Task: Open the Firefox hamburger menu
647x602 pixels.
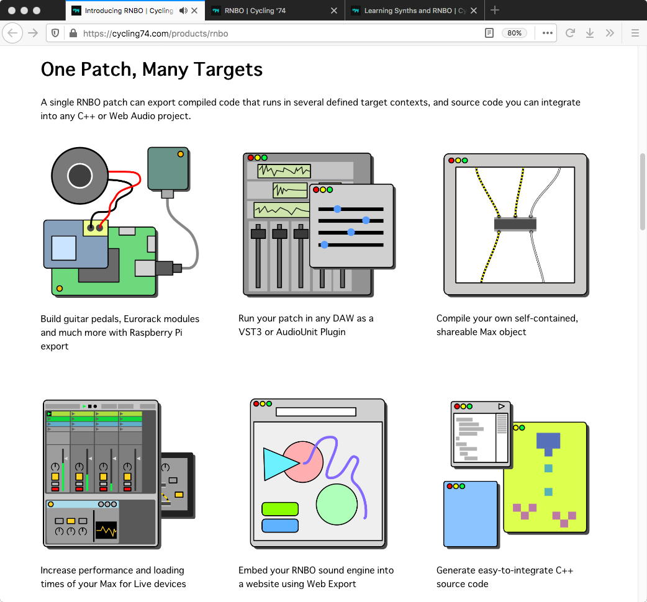Action: pos(635,33)
